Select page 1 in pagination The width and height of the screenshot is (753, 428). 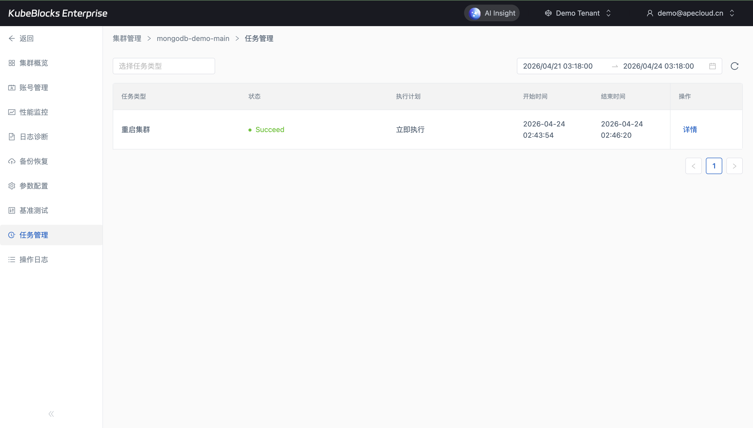(x=714, y=166)
